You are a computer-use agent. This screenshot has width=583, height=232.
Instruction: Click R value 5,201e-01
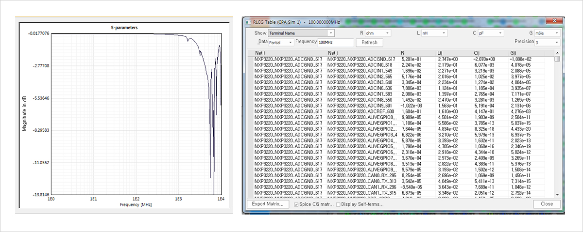tap(412, 59)
